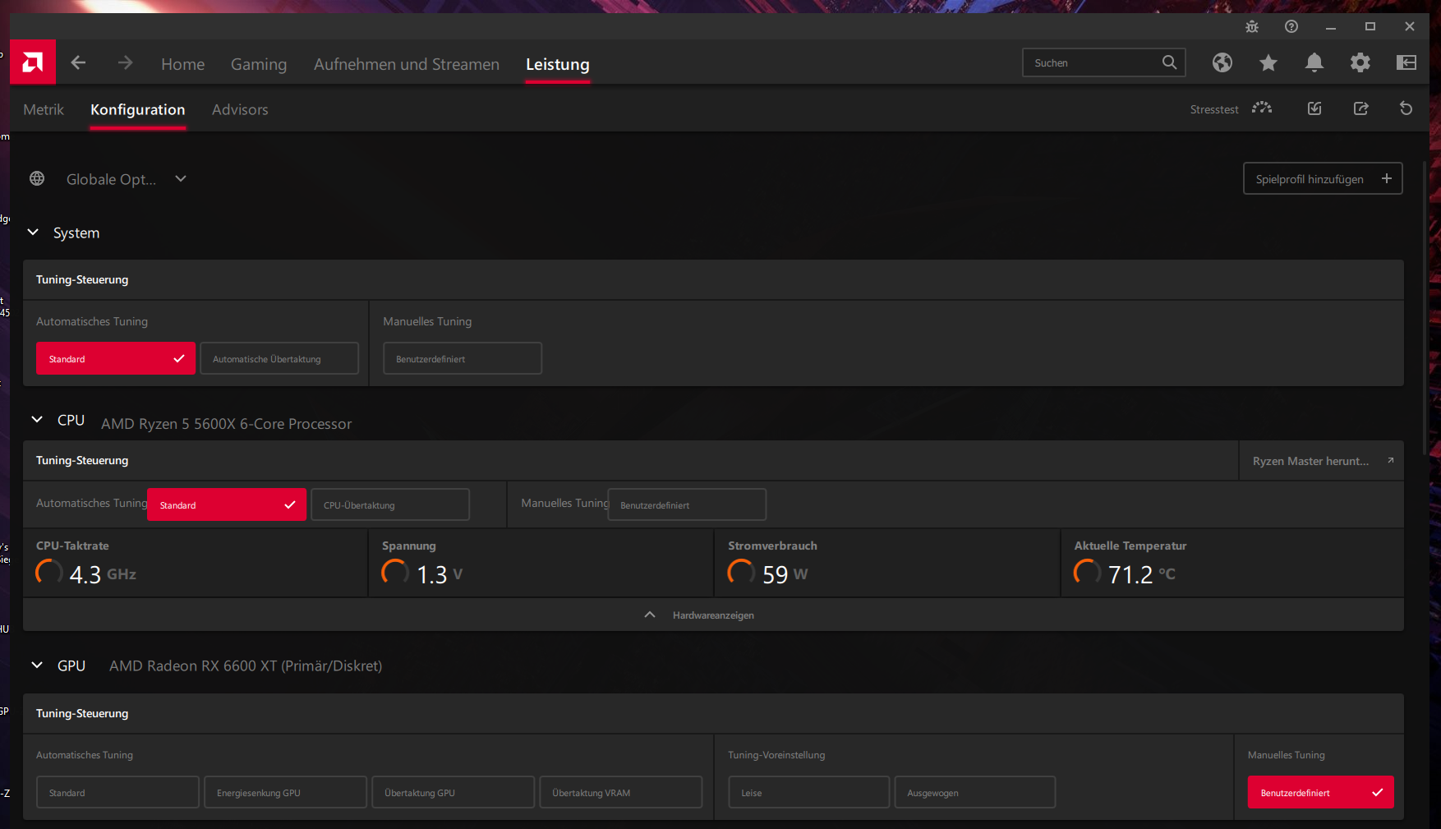Click the Stresstest label

(1214, 109)
